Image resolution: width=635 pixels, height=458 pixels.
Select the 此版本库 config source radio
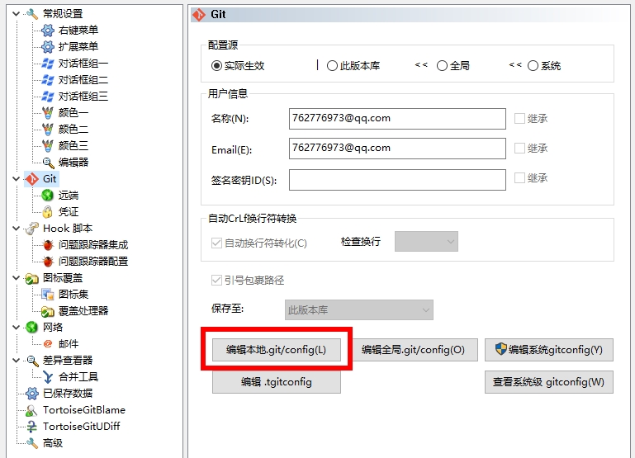click(x=332, y=65)
